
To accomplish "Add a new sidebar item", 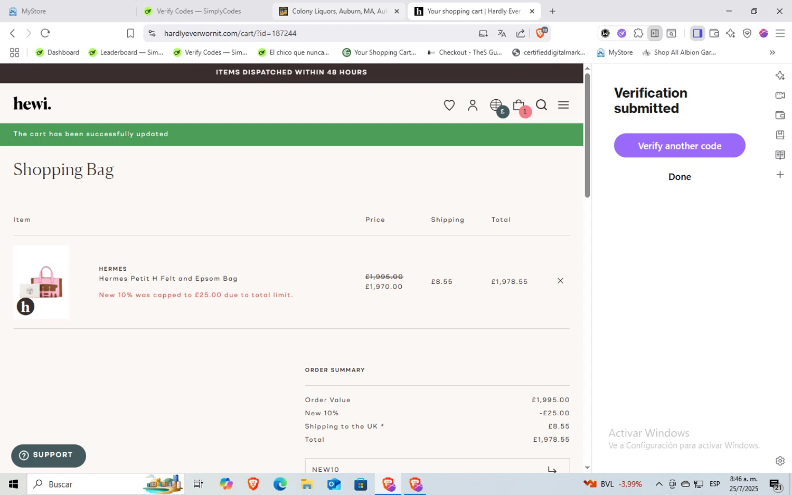I will [x=780, y=175].
